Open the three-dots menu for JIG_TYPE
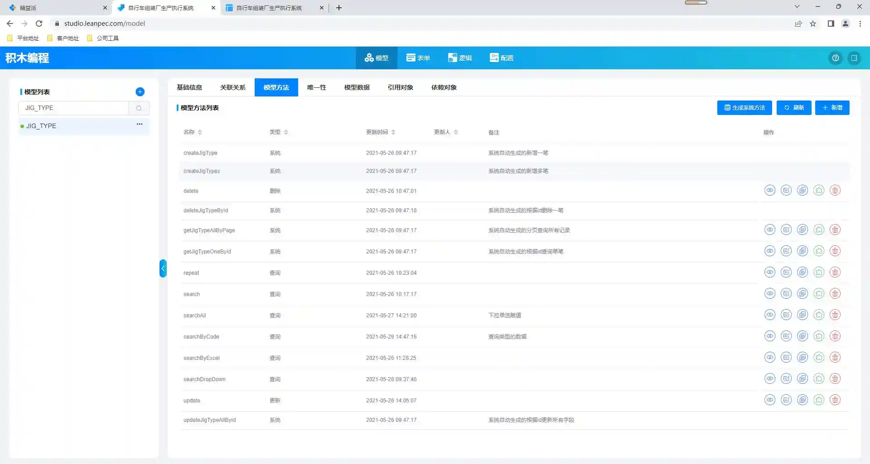 (x=140, y=124)
